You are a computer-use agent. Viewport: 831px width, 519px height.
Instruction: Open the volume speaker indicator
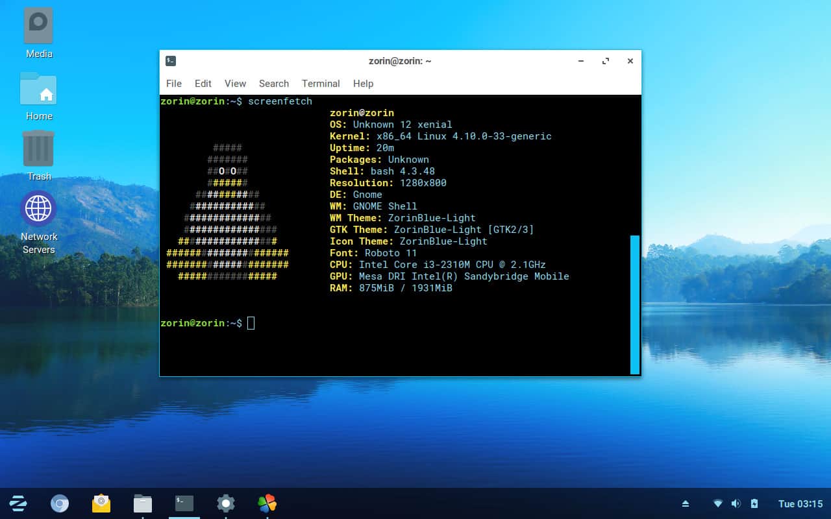[x=736, y=503]
